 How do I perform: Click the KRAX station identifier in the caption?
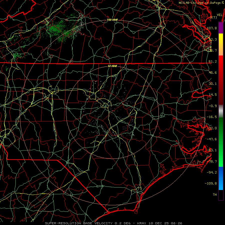[142, 223]
